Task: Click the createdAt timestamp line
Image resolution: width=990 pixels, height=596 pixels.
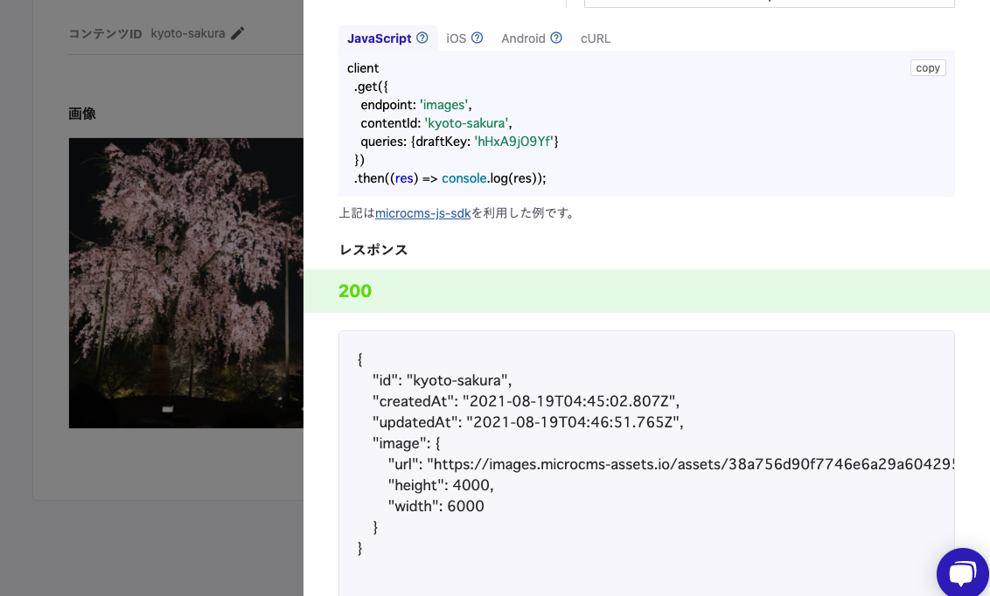Action: (x=526, y=401)
